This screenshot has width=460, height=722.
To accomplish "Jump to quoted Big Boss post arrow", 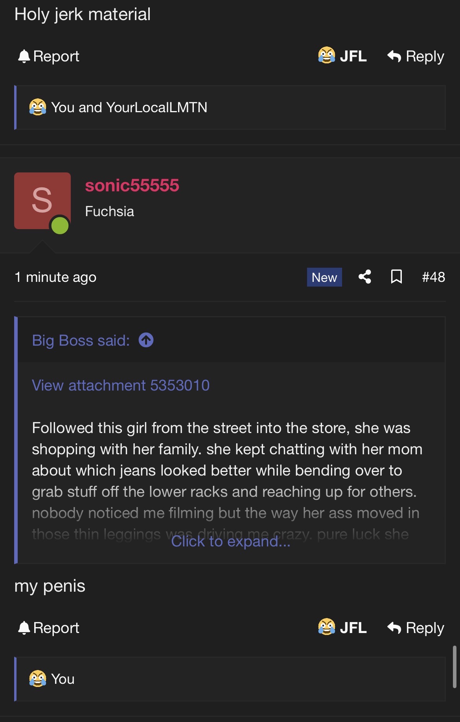I will [x=146, y=340].
